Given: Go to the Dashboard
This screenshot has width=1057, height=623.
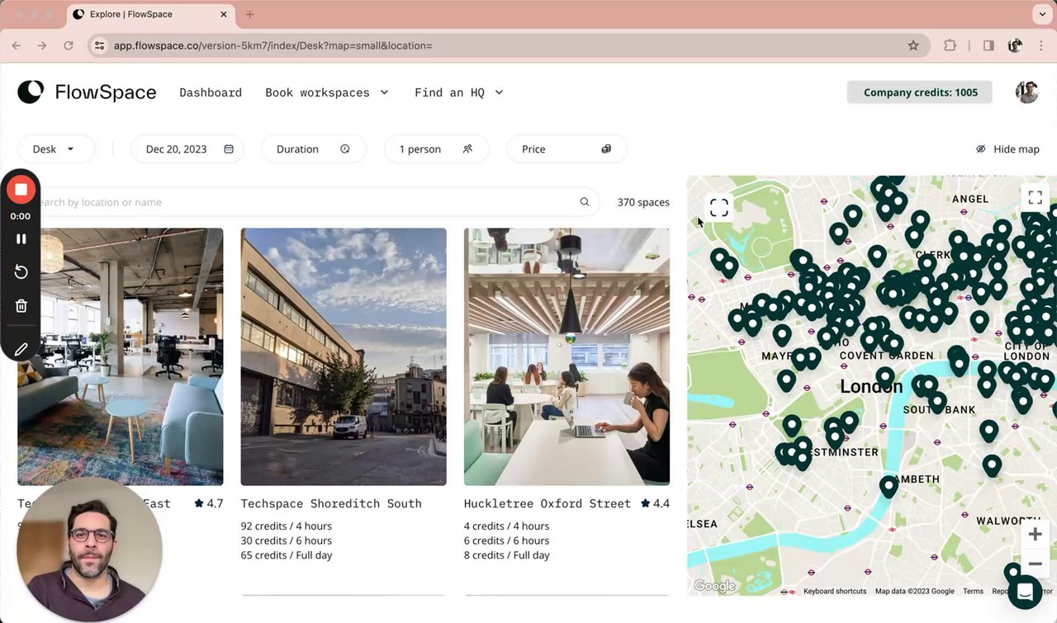Looking at the screenshot, I should [x=211, y=92].
